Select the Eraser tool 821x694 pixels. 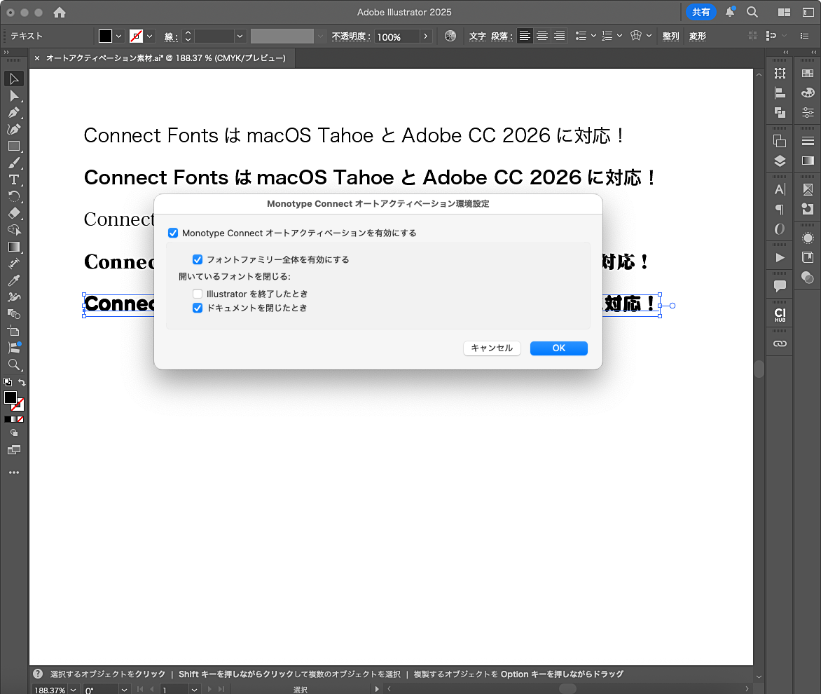(x=14, y=213)
